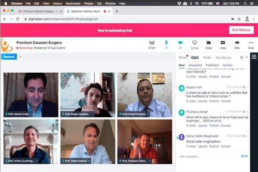Viewport: 258px width, 172px height.
Task: Mute the microphone in the webinar toolbar
Action: (x=166, y=44)
